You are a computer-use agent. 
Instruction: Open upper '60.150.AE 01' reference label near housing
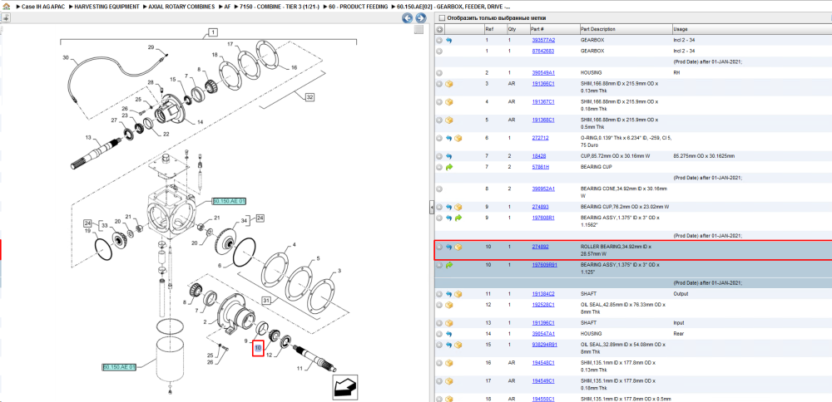pyautogui.click(x=230, y=202)
